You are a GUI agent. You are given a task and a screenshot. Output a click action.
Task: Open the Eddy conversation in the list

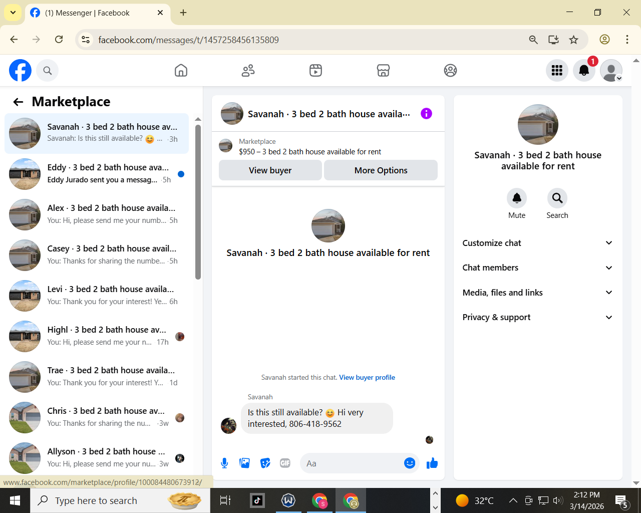tap(97, 174)
